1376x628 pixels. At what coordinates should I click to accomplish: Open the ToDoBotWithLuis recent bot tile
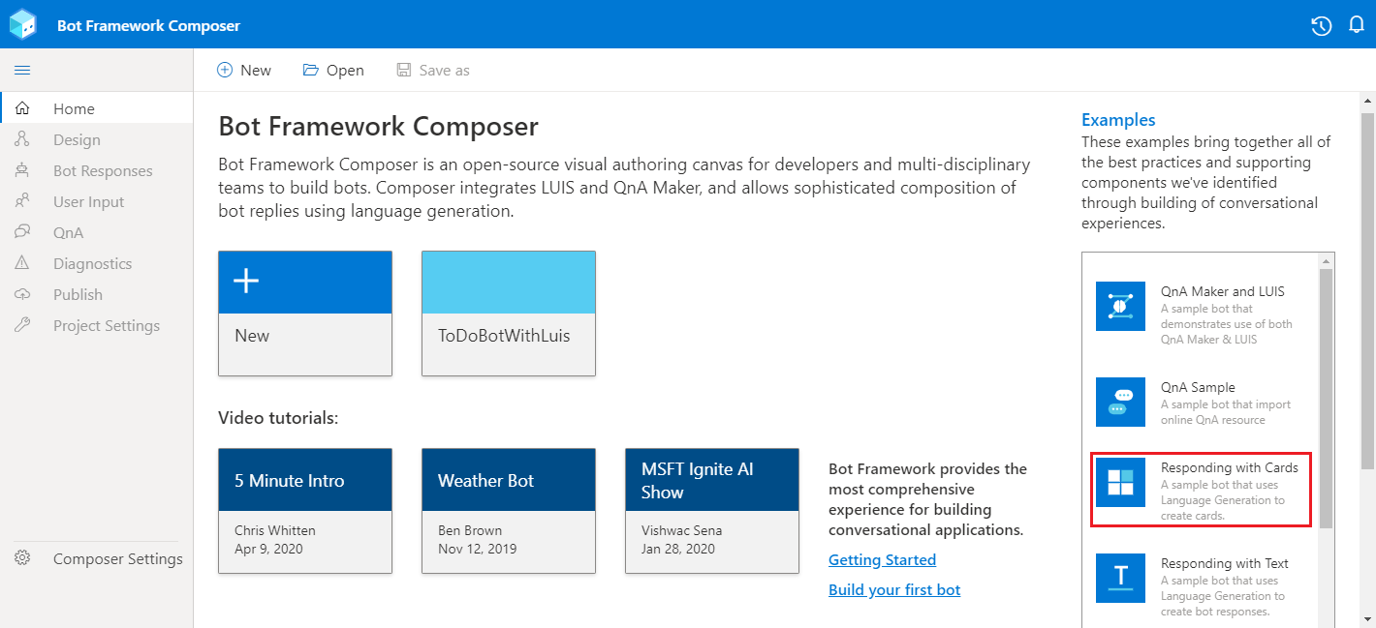coord(509,313)
